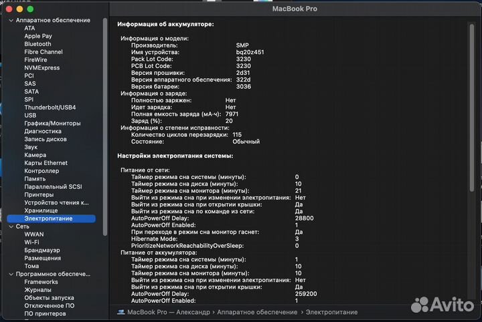482x322 pixels.
Task: Select USB in the sidebar
Action: (x=30, y=116)
